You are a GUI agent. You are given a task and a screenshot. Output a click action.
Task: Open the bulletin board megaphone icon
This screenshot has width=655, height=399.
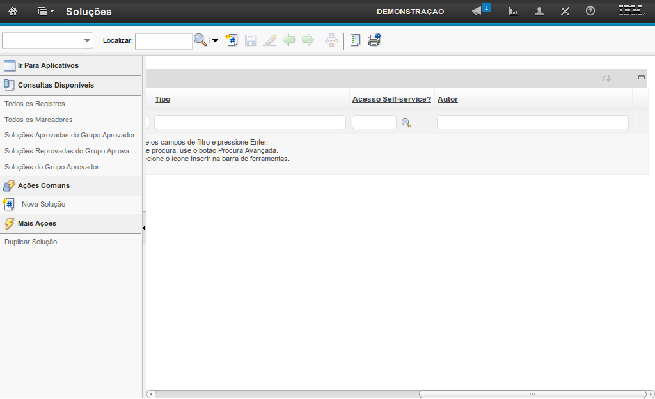tap(477, 12)
